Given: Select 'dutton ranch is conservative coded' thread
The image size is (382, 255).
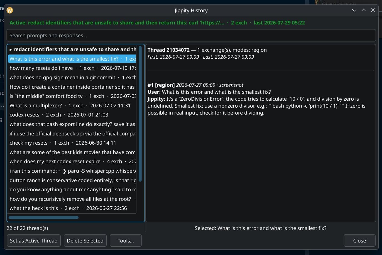Looking at the screenshot, I should pos(72,180).
